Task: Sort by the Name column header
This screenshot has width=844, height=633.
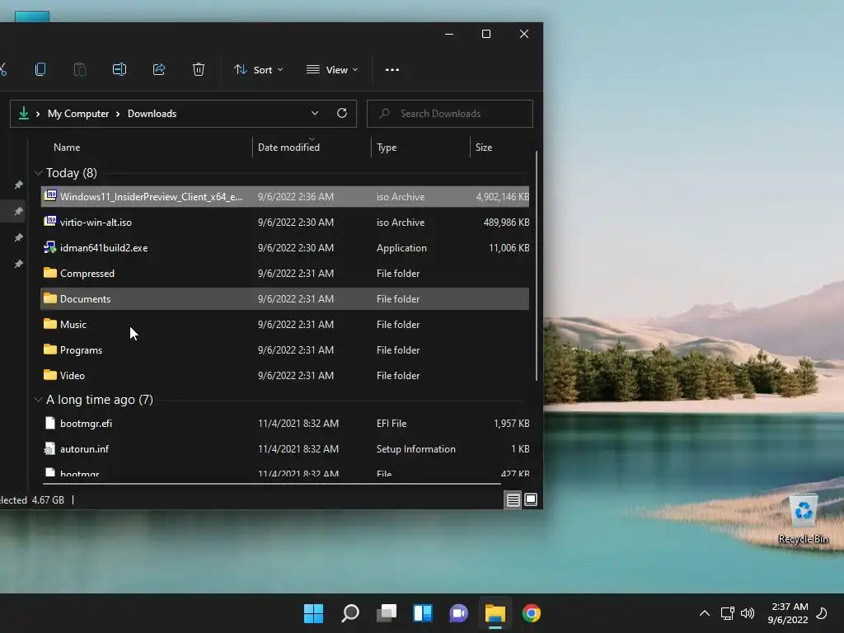Action: click(x=67, y=148)
